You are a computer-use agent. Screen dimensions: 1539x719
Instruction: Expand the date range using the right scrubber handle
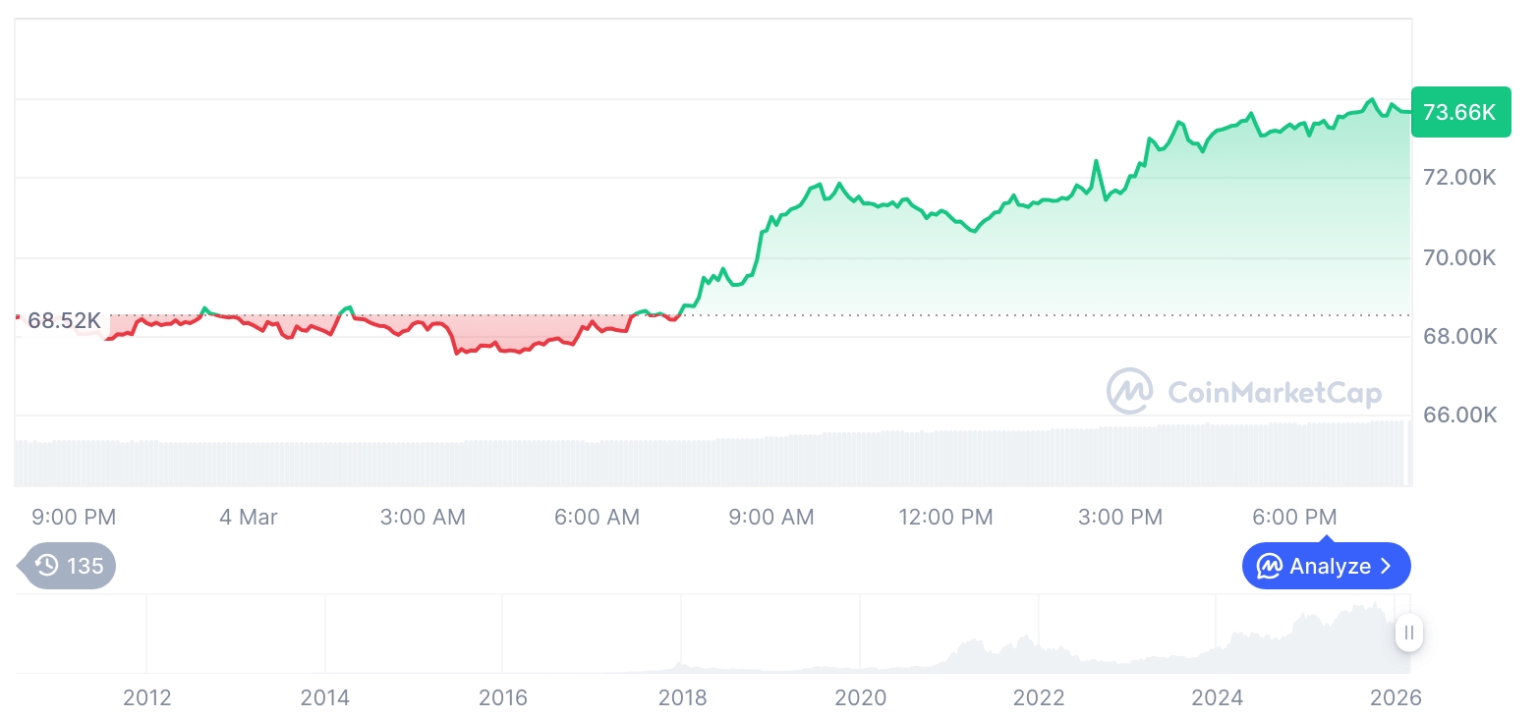[x=1408, y=634]
